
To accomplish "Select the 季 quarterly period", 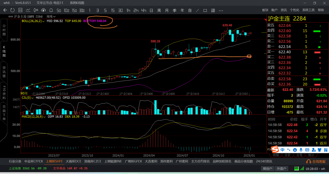I will tap(174, 10).
